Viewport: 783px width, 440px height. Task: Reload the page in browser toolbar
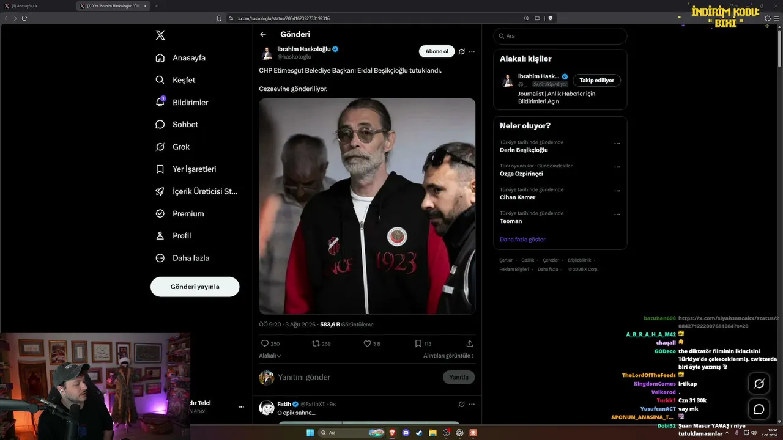(x=24, y=18)
